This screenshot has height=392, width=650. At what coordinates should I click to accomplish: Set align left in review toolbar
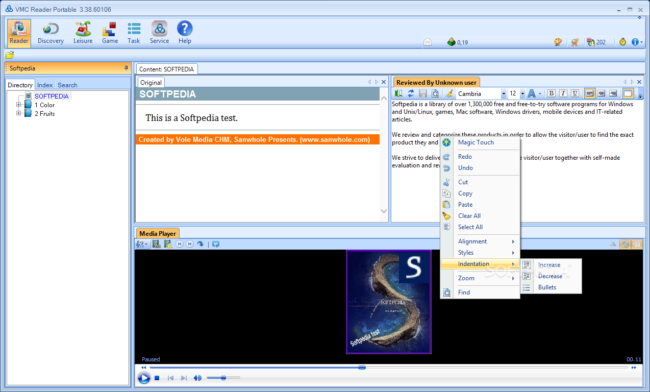pos(590,93)
